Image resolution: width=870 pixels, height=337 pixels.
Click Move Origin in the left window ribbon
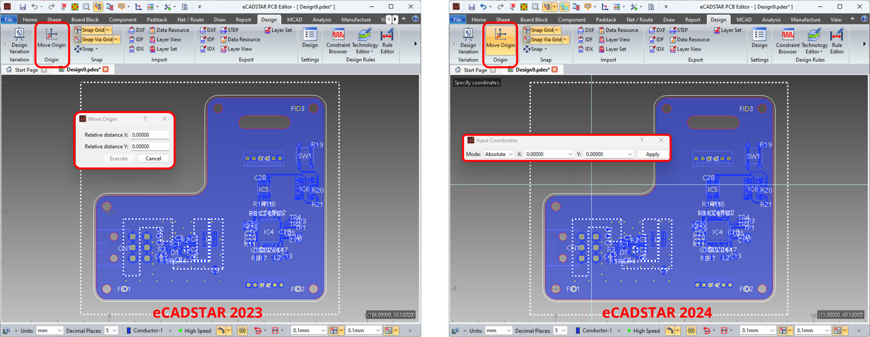51,39
